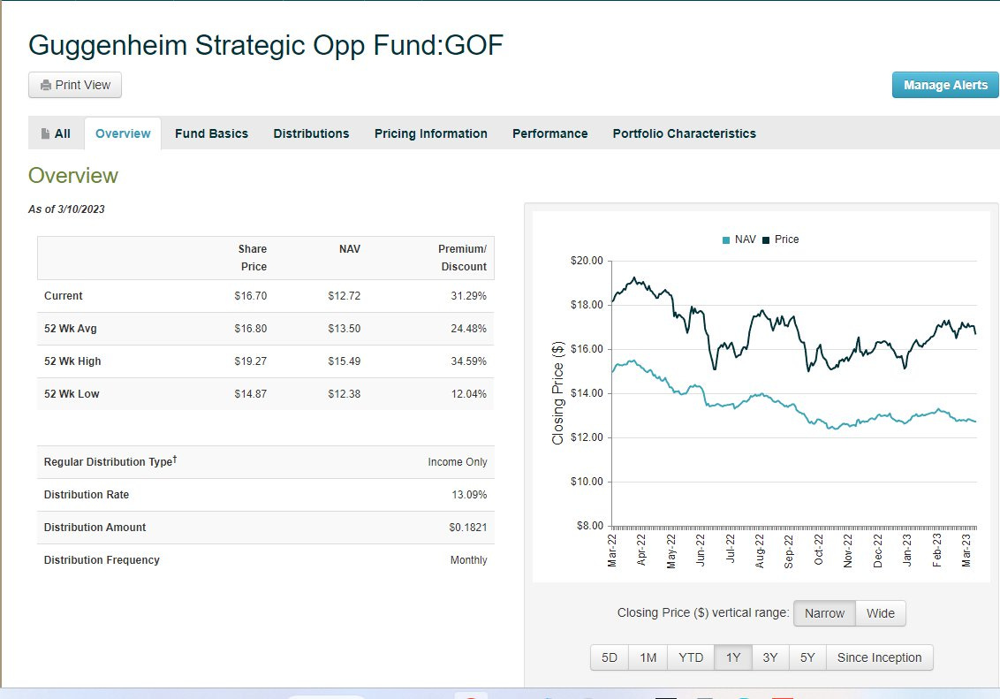Select the 1Y time range
The height and width of the screenshot is (699, 1000).
[733, 657]
